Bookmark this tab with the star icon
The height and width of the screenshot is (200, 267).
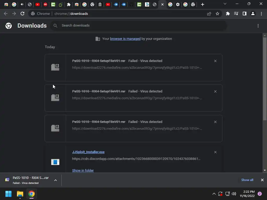pos(217,14)
